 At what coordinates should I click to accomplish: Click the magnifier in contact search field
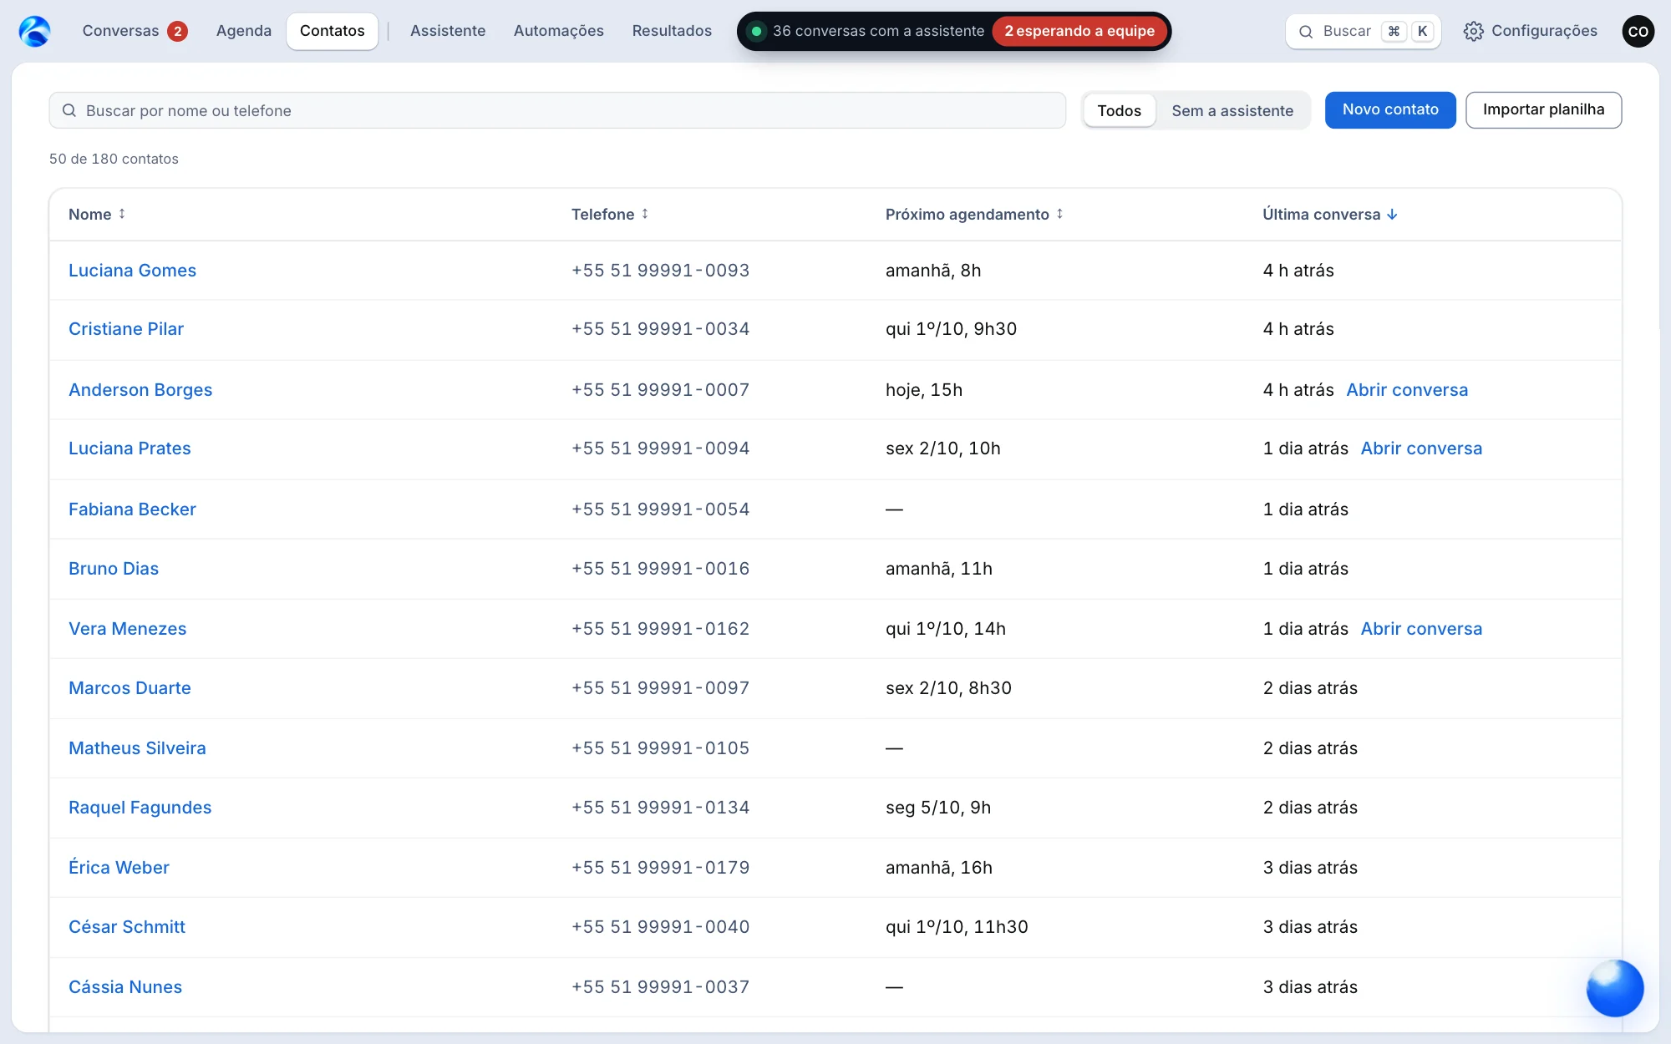69,110
